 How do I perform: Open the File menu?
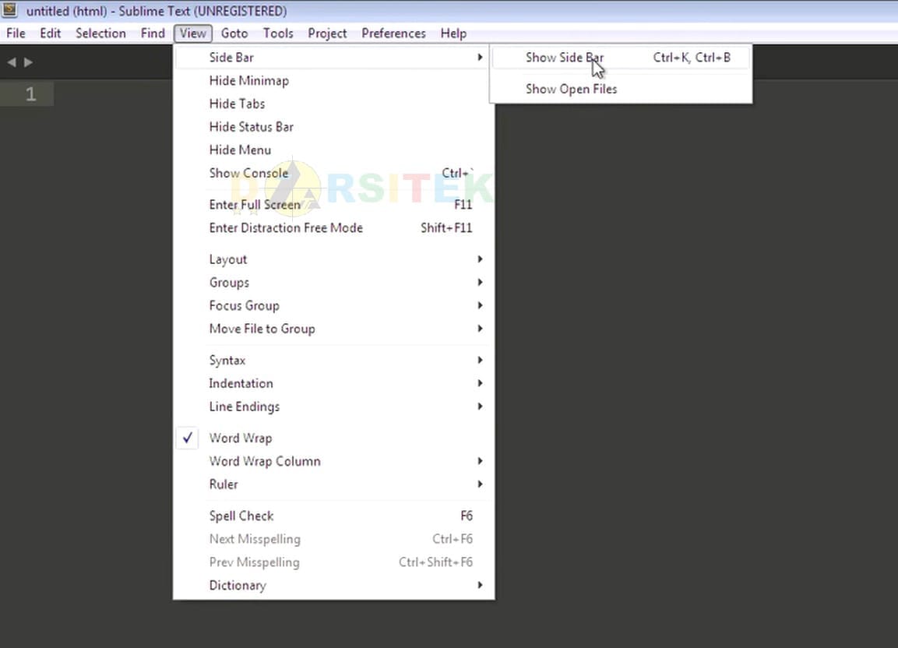pyautogui.click(x=16, y=33)
